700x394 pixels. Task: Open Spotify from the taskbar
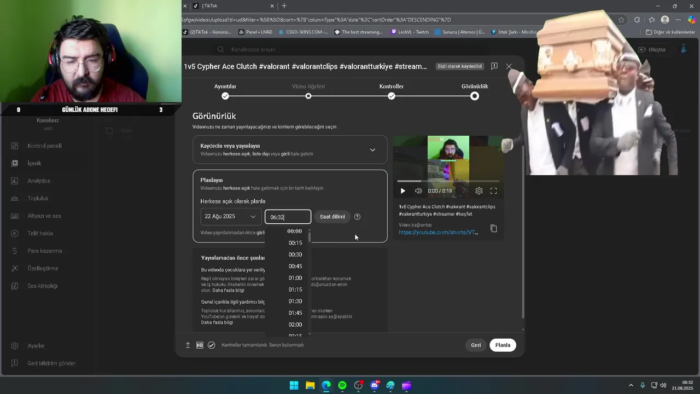[x=342, y=385]
